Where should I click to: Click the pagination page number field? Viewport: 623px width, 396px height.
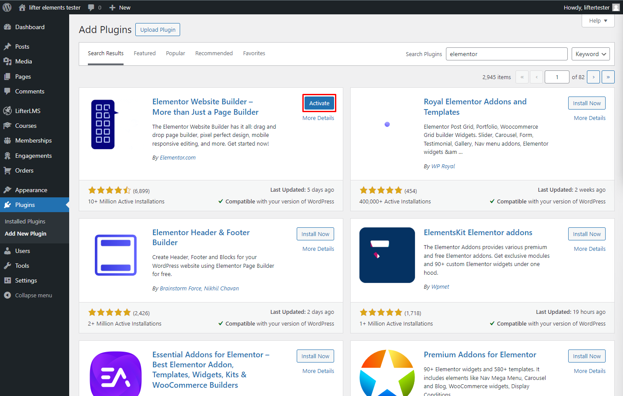[x=557, y=77]
